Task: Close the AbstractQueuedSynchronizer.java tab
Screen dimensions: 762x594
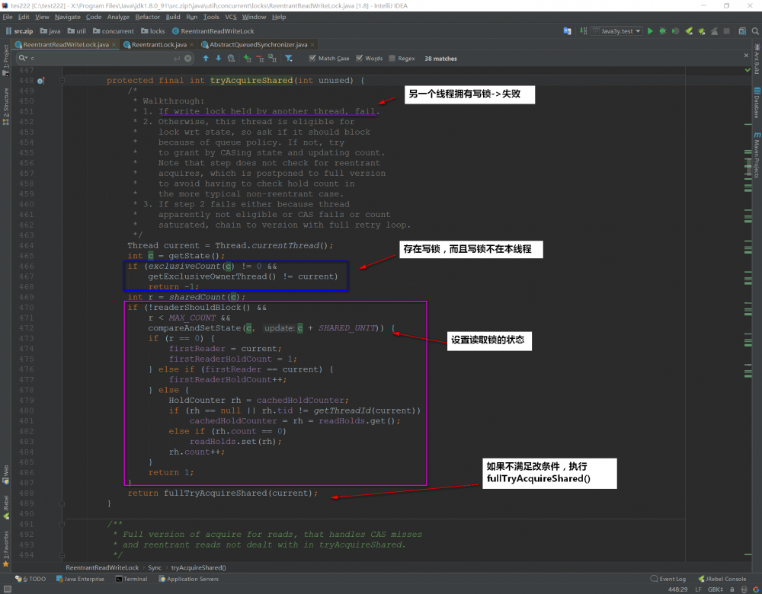Action: click(312, 45)
